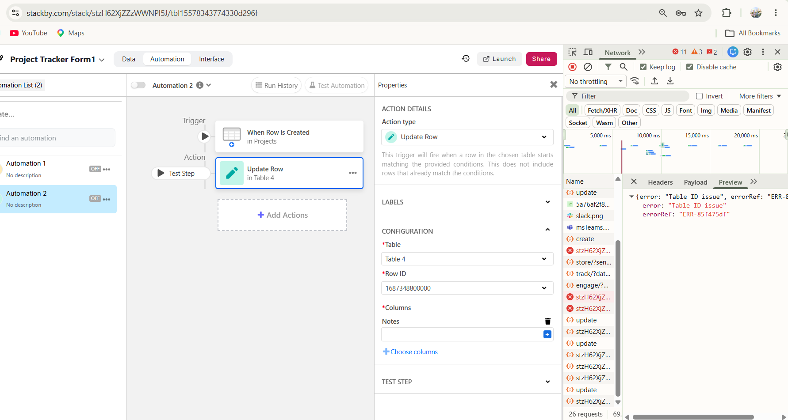The image size is (788, 420).
Task: Open the automation history clock icon
Action: 466,58
